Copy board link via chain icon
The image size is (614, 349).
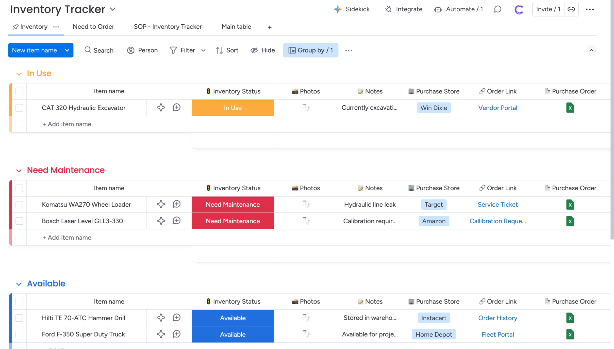click(x=571, y=9)
